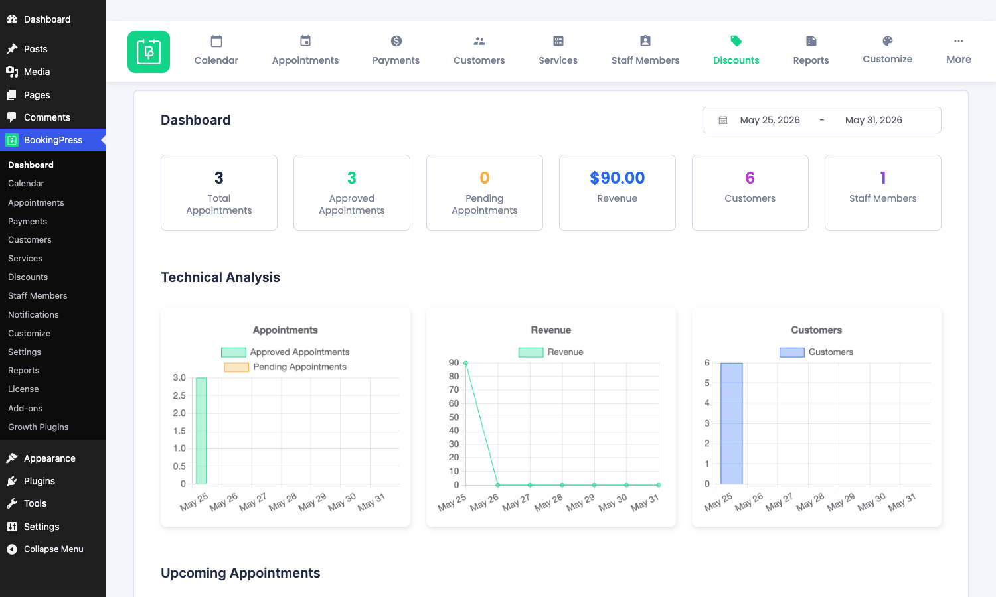The height and width of the screenshot is (597, 996).
Task: Click the Collapse Menu arrow icon
Action: point(12,549)
